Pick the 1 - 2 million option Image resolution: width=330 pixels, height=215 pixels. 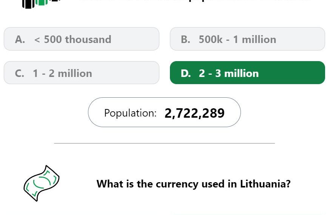81,73
